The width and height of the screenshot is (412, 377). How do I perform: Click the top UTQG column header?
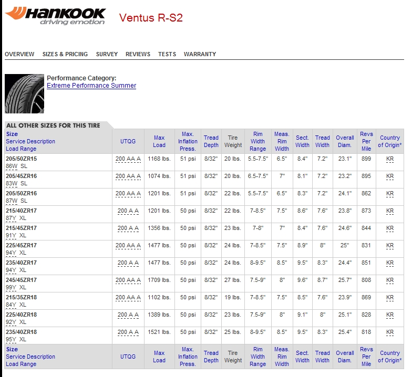(128, 141)
